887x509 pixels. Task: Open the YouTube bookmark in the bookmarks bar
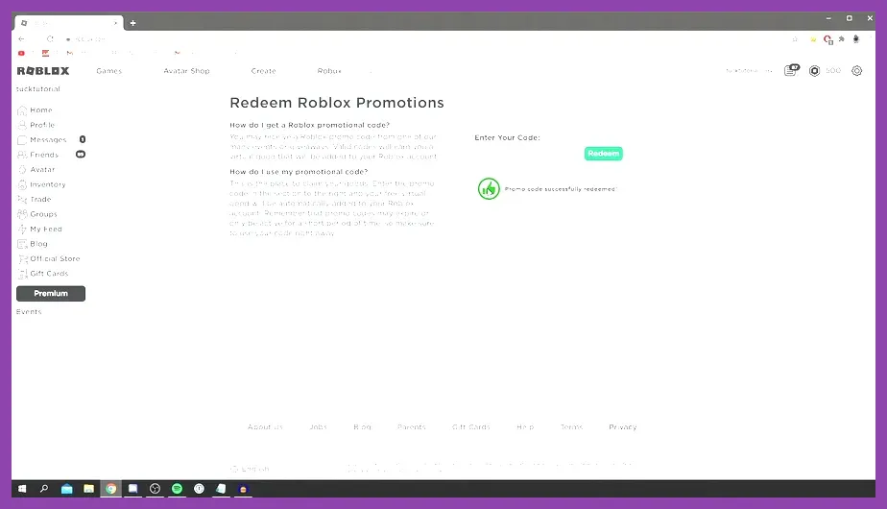(21, 53)
